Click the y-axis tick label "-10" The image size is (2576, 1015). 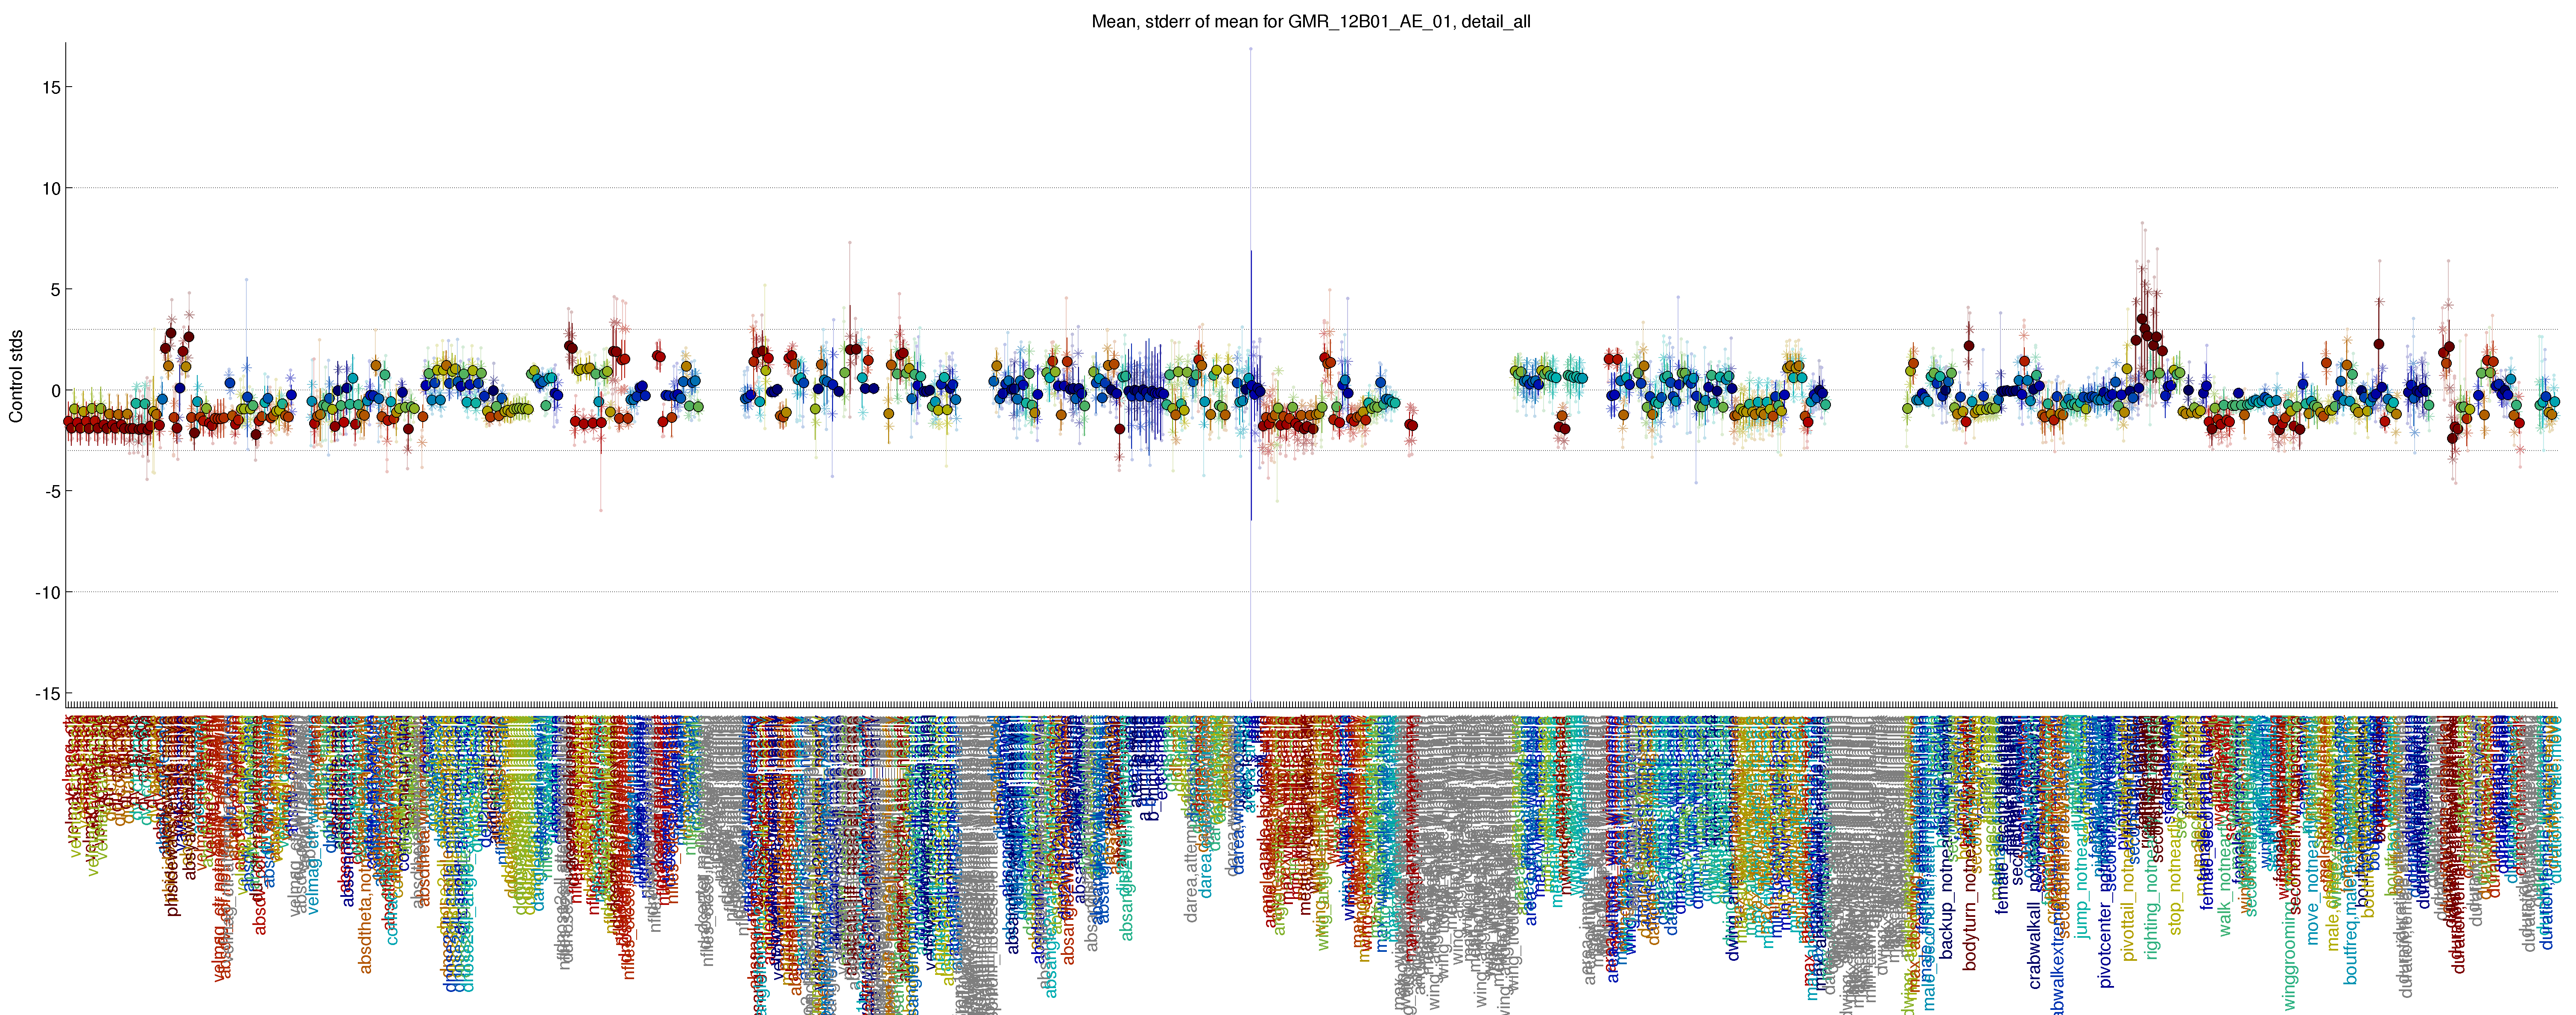(48, 593)
